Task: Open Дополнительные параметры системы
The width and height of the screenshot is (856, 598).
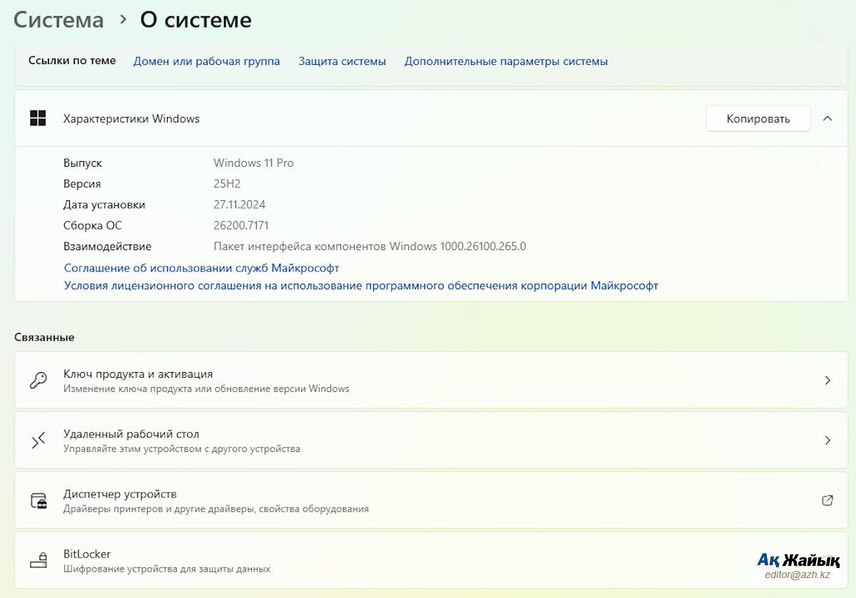Action: (506, 61)
